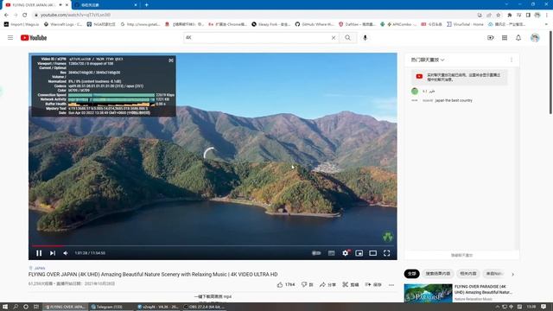This screenshot has height=311, width=553.
Task: Pause the video playback
Action: coord(39,253)
